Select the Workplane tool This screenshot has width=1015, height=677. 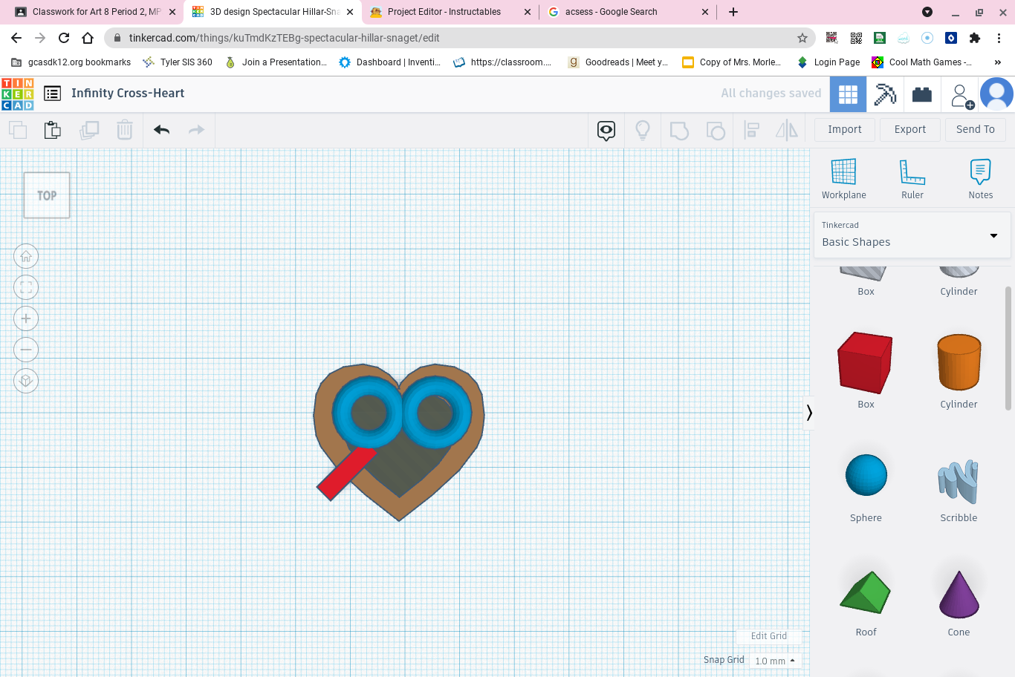click(x=844, y=179)
